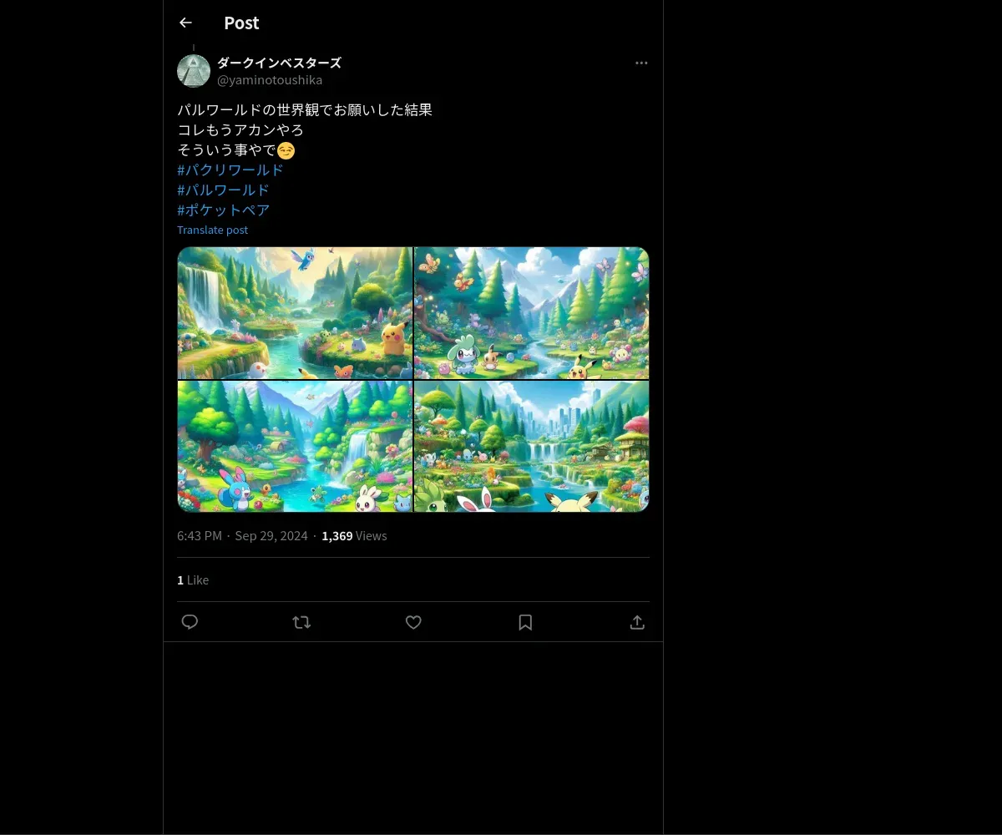Open hashtag #パルワールド
Image resolution: width=1002 pixels, height=835 pixels.
223,190
